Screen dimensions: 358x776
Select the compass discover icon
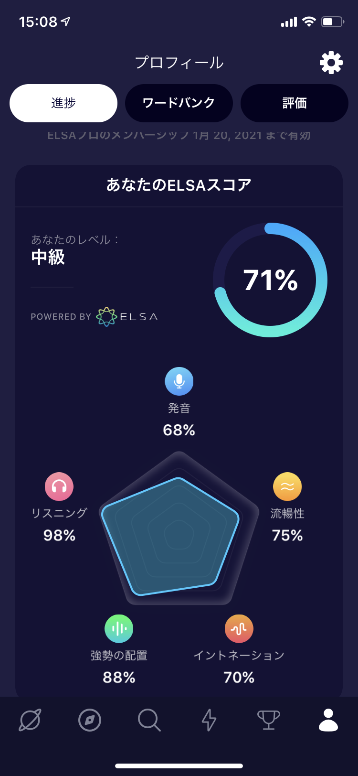pos(90,720)
